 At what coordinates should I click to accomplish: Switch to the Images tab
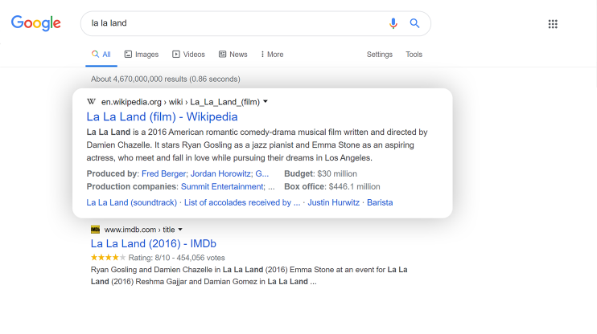point(142,55)
